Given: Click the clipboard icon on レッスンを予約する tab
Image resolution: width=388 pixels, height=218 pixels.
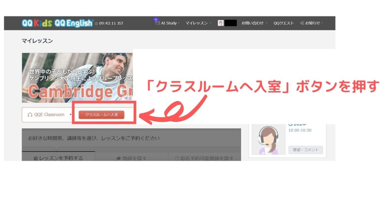Looking at the screenshot, I should (x=36, y=158).
